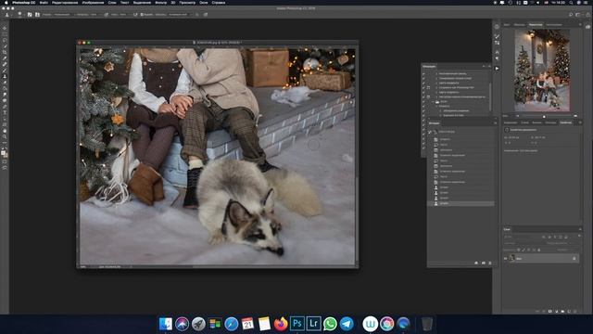Open the Layers panel flyout menu

pyautogui.click(x=580, y=229)
